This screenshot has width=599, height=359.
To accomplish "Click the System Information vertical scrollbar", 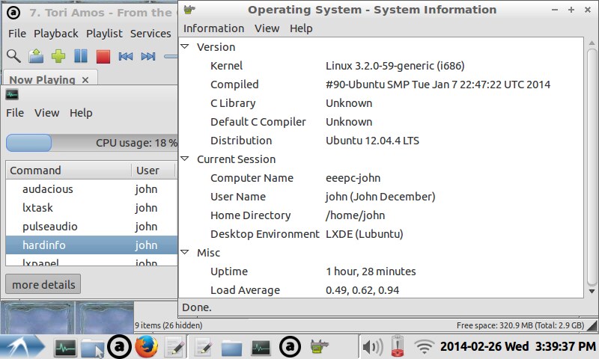I will click(x=592, y=167).
